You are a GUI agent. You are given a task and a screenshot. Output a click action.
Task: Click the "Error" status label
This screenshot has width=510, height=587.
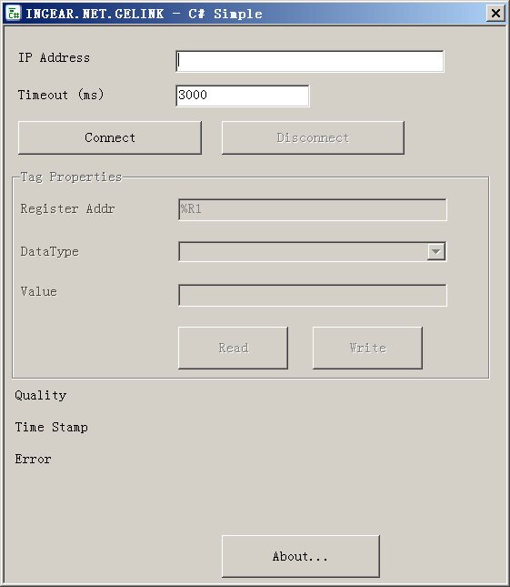tap(33, 459)
